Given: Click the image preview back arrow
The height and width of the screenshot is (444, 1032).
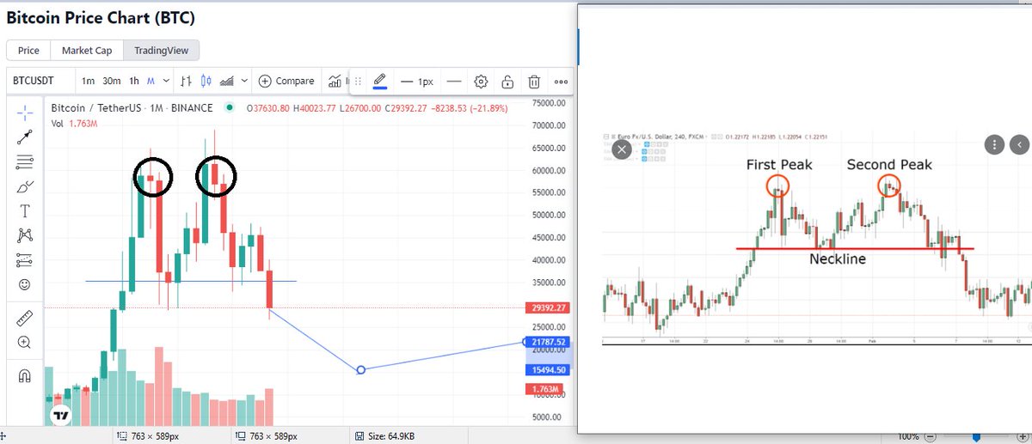Looking at the screenshot, I should pyautogui.click(x=1019, y=144).
